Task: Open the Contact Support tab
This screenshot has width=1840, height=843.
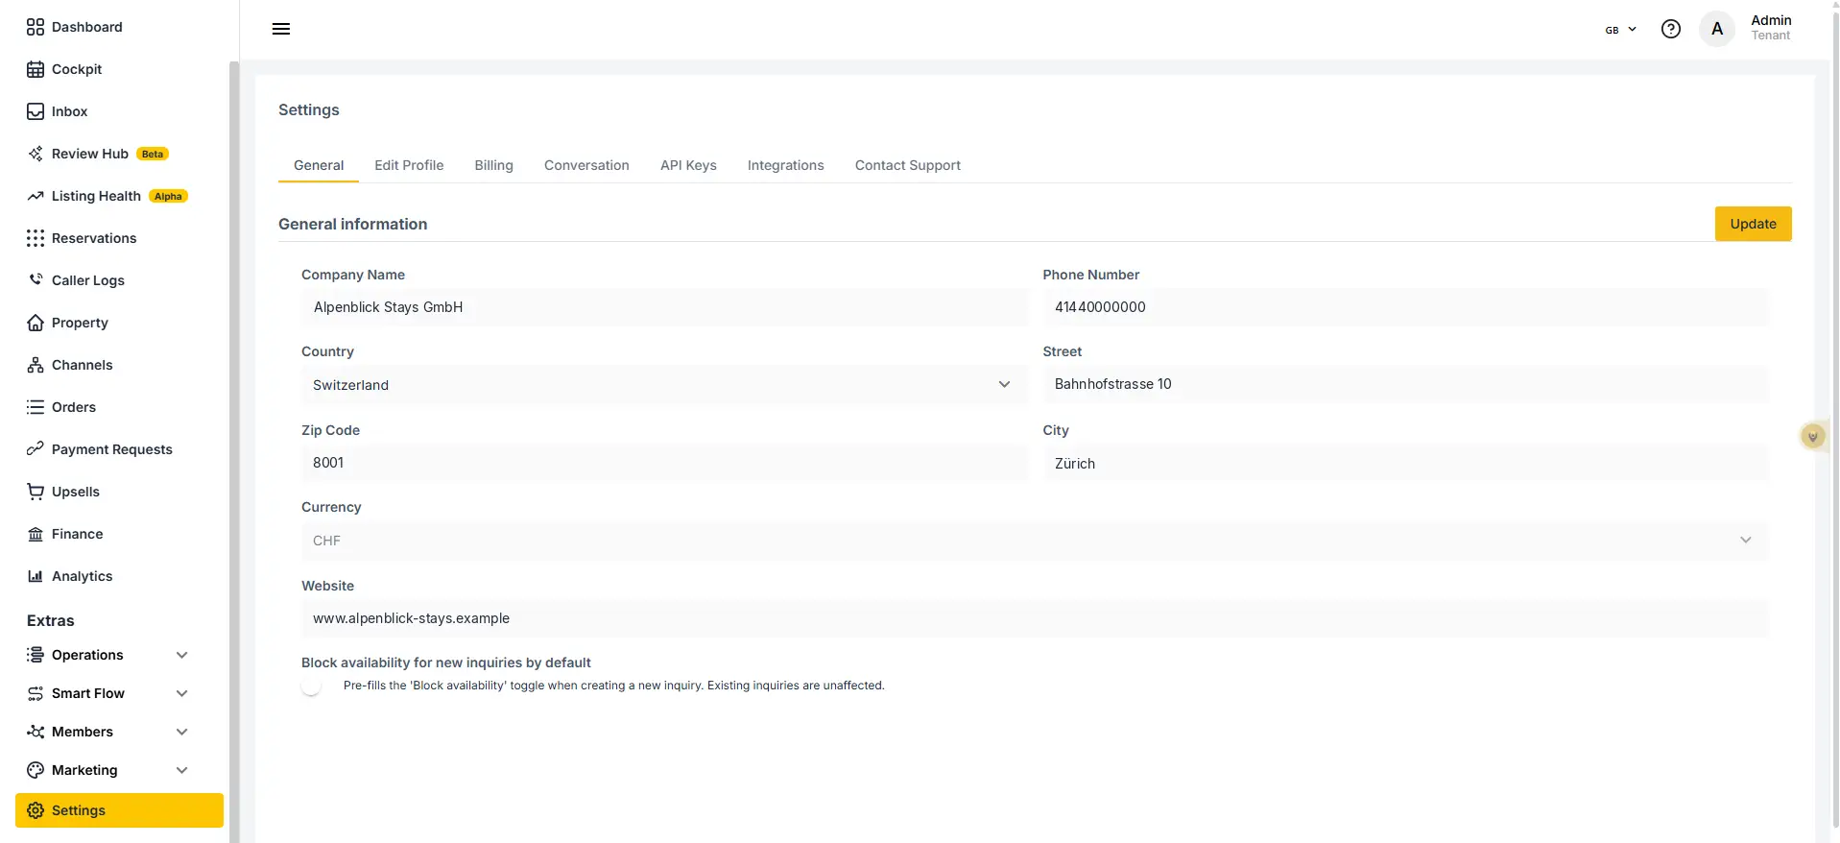Action: pyautogui.click(x=907, y=165)
